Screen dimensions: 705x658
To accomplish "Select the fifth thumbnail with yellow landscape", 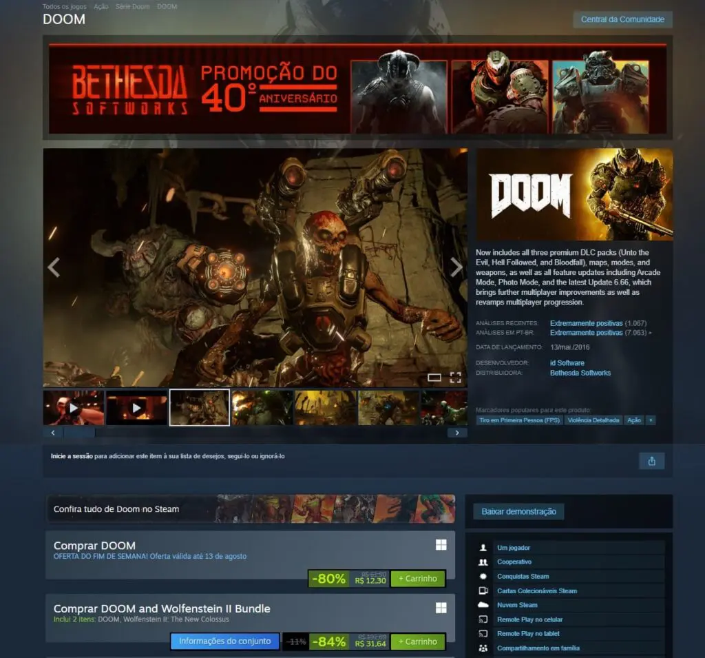I will (x=325, y=408).
